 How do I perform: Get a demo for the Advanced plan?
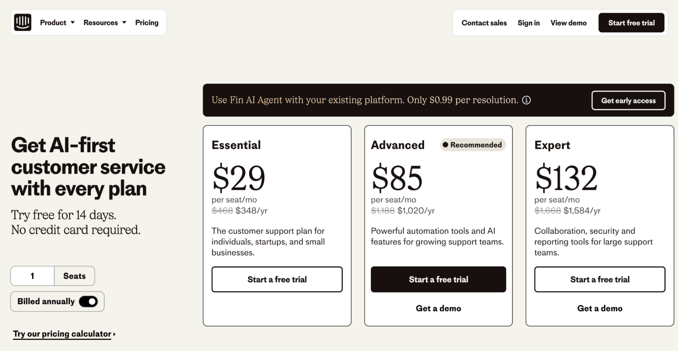(x=438, y=308)
